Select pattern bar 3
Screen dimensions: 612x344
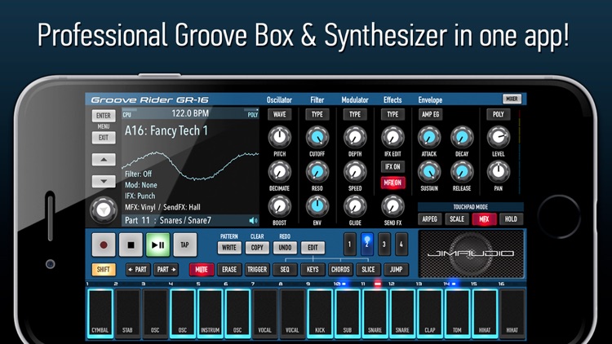click(384, 245)
